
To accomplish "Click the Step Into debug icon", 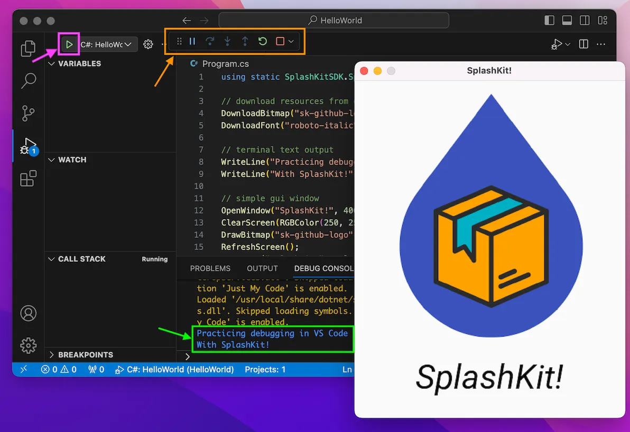I will 227,41.
